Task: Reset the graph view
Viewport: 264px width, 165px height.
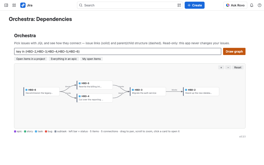Action: [238, 68]
